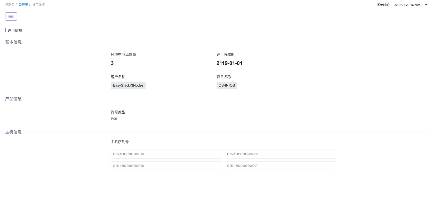Select the 许可详情 breadcrumb item
Image resolution: width=433 pixels, height=212 pixels.
(38, 5)
